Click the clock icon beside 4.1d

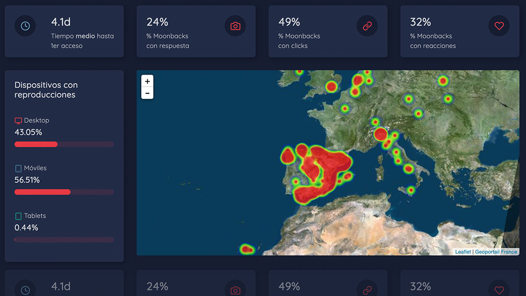click(25, 26)
